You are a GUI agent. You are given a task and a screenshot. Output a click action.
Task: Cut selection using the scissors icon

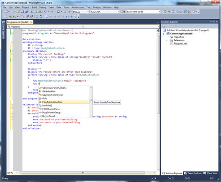click(x=32, y=12)
